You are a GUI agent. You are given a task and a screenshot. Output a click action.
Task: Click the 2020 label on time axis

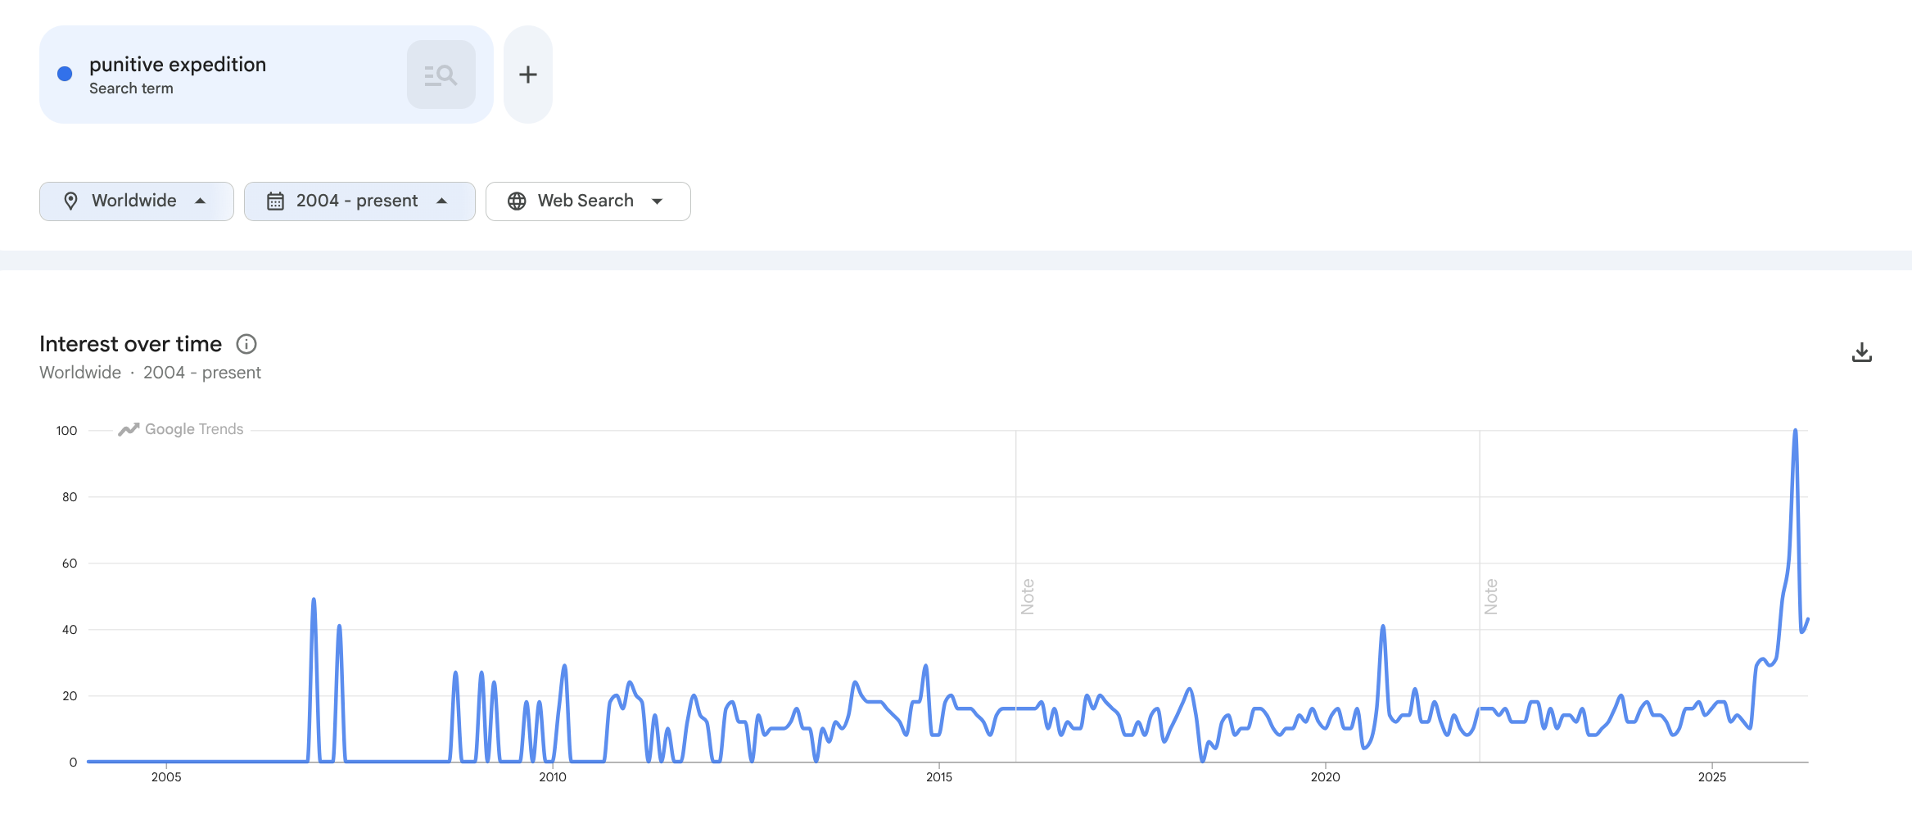1325,777
